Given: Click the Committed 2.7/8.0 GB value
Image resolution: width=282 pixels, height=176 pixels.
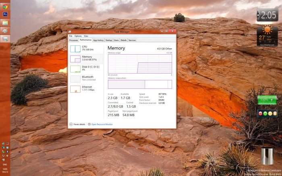Looking at the screenshot, I should 116,106.
